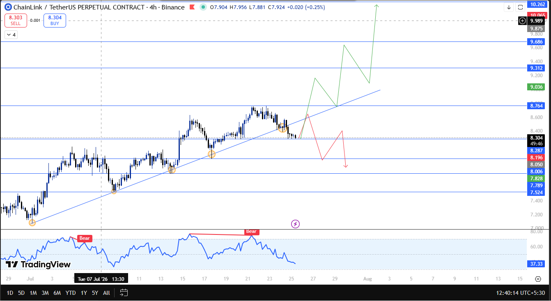Click the 10.262 price label
The height and width of the screenshot is (301, 551).
[537, 4]
